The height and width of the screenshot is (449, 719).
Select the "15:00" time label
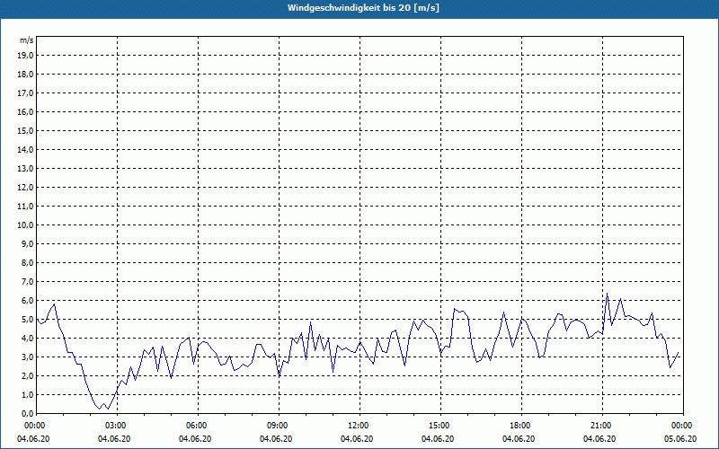440,426
